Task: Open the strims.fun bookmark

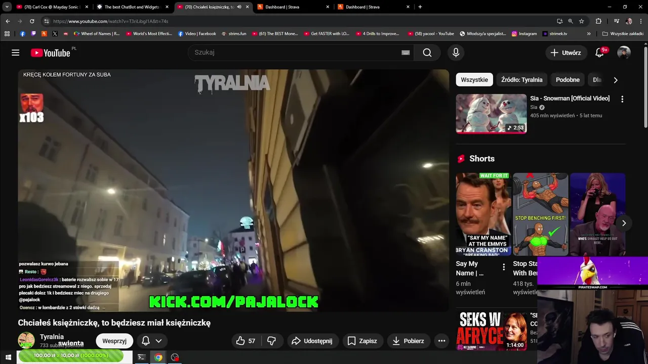Action: coord(233,34)
